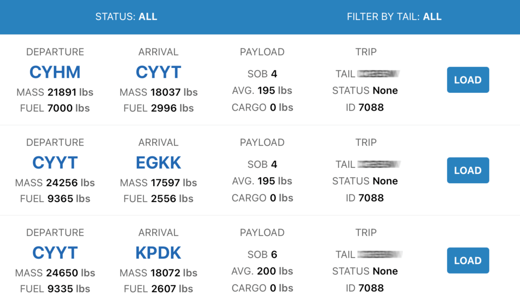
Task: Click arrival fuel 2607 lbs value
Action: tap(158, 289)
